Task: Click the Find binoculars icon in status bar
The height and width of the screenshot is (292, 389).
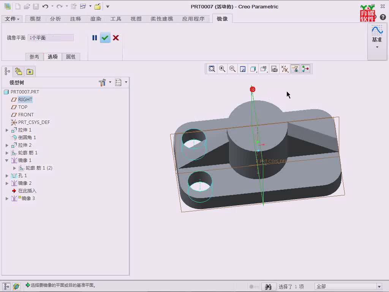Action: tap(268, 287)
